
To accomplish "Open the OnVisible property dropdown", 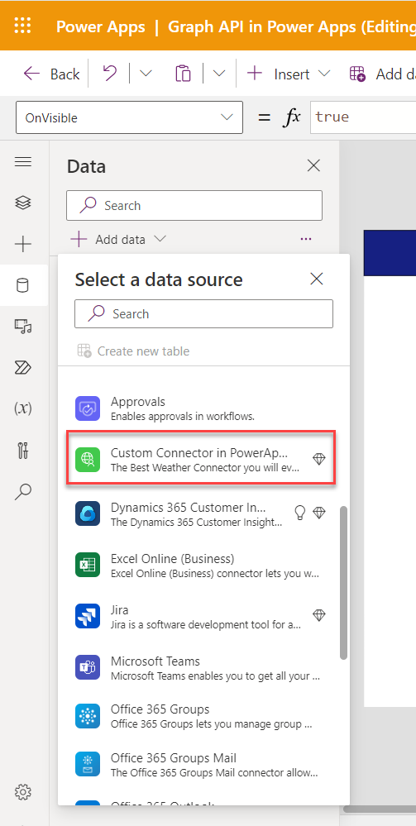I will (x=129, y=117).
